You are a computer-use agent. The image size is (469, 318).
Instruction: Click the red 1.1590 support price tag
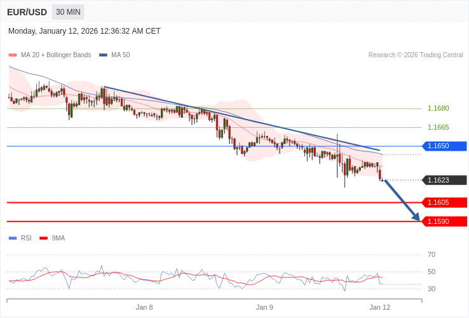tap(444, 221)
